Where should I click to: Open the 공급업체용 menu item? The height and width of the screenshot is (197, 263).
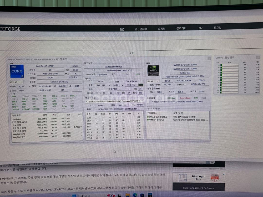pos(141,29)
